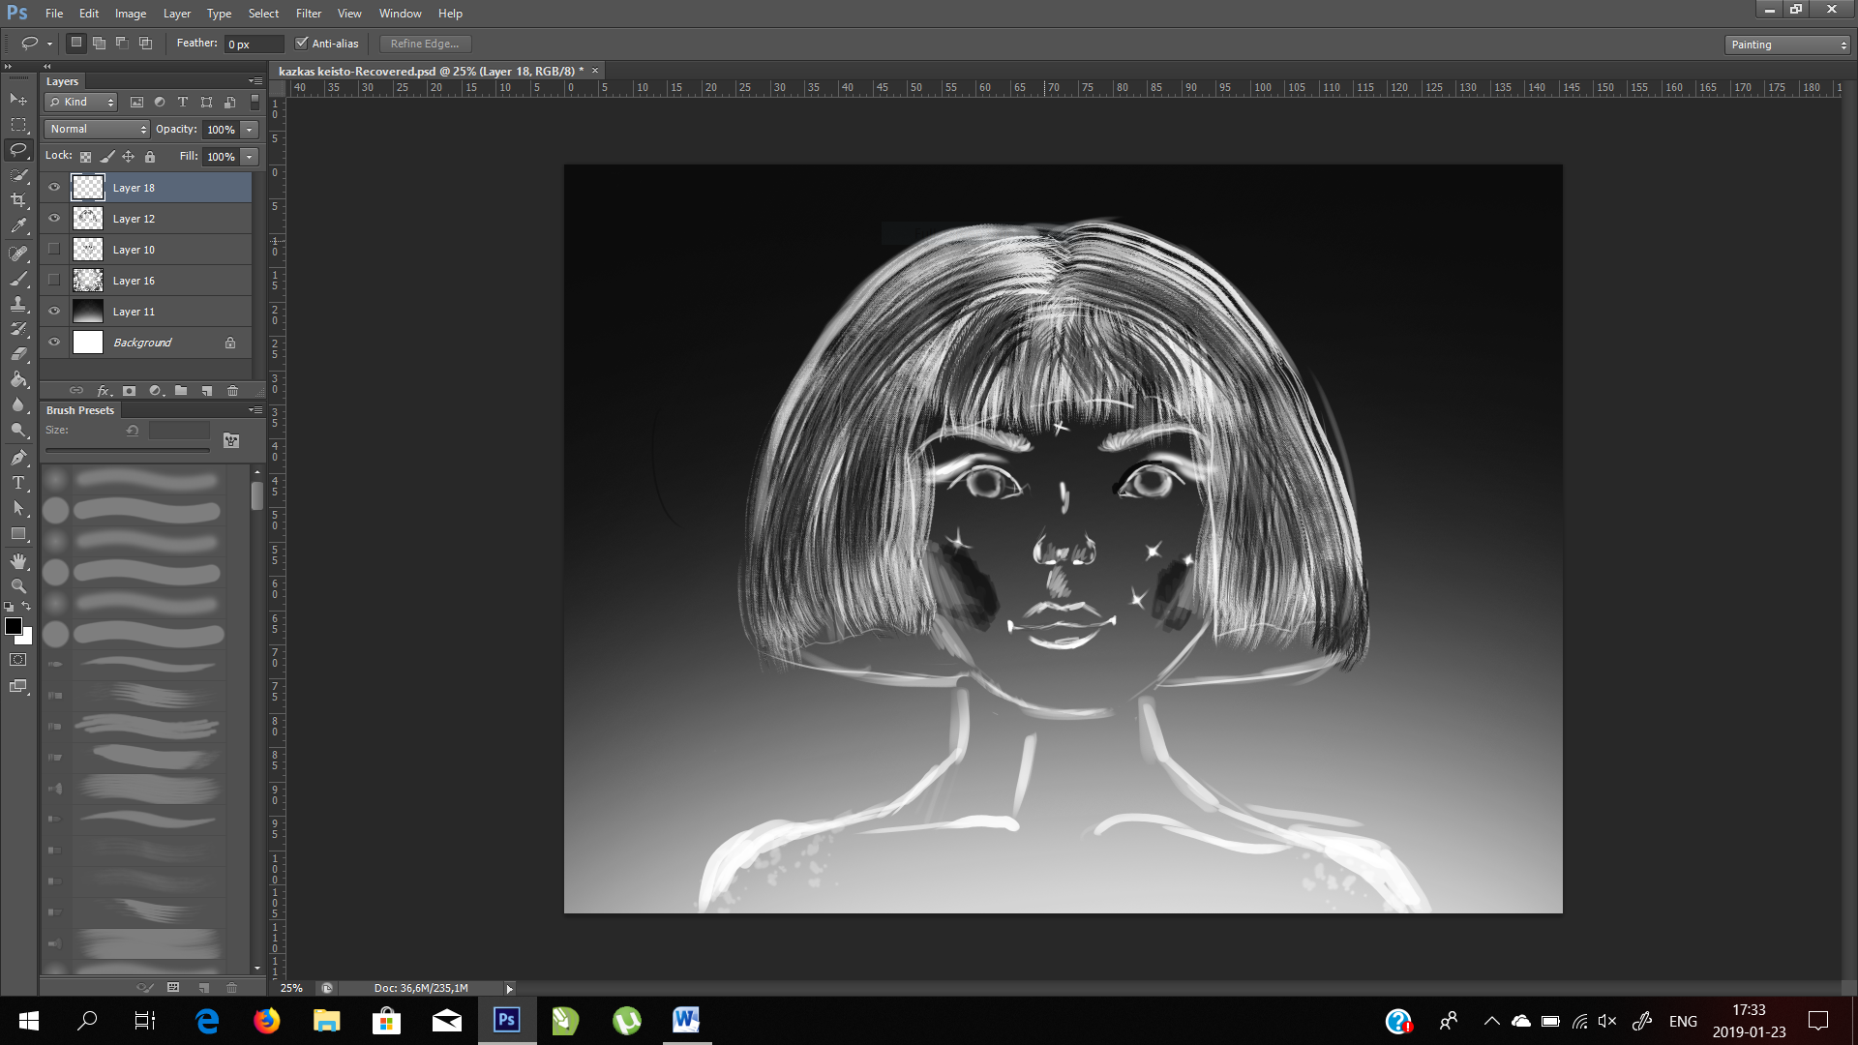Click the delete layer trash icon

[232, 391]
